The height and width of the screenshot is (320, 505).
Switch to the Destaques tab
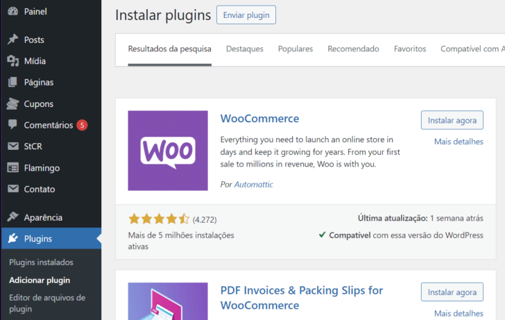click(x=245, y=49)
